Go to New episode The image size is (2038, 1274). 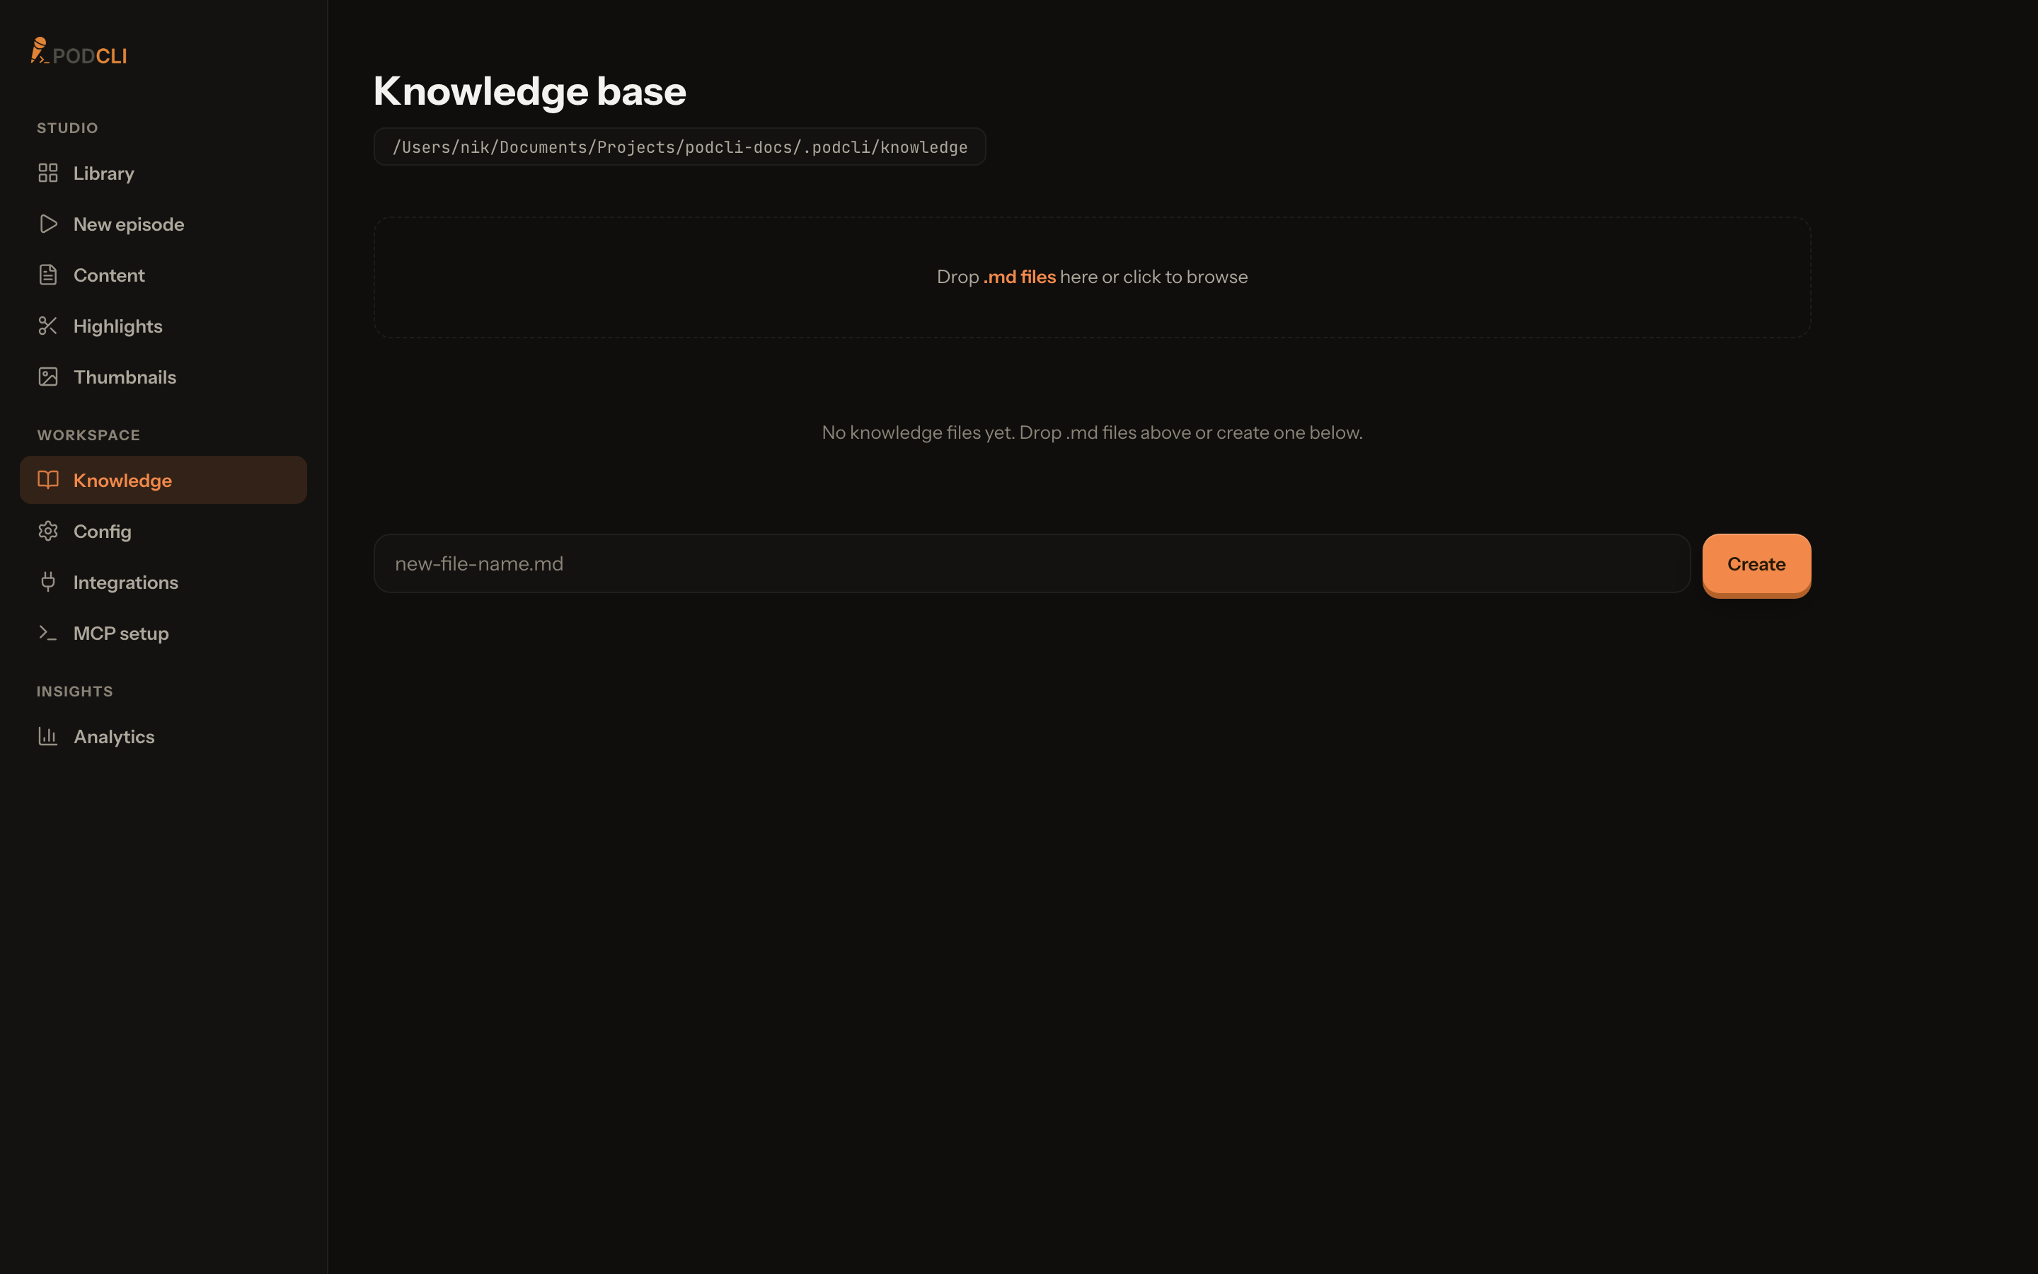pos(163,224)
